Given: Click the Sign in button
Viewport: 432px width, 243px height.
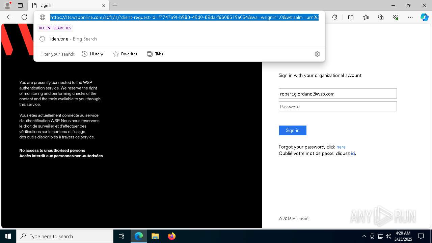Looking at the screenshot, I should pos(293,130).
